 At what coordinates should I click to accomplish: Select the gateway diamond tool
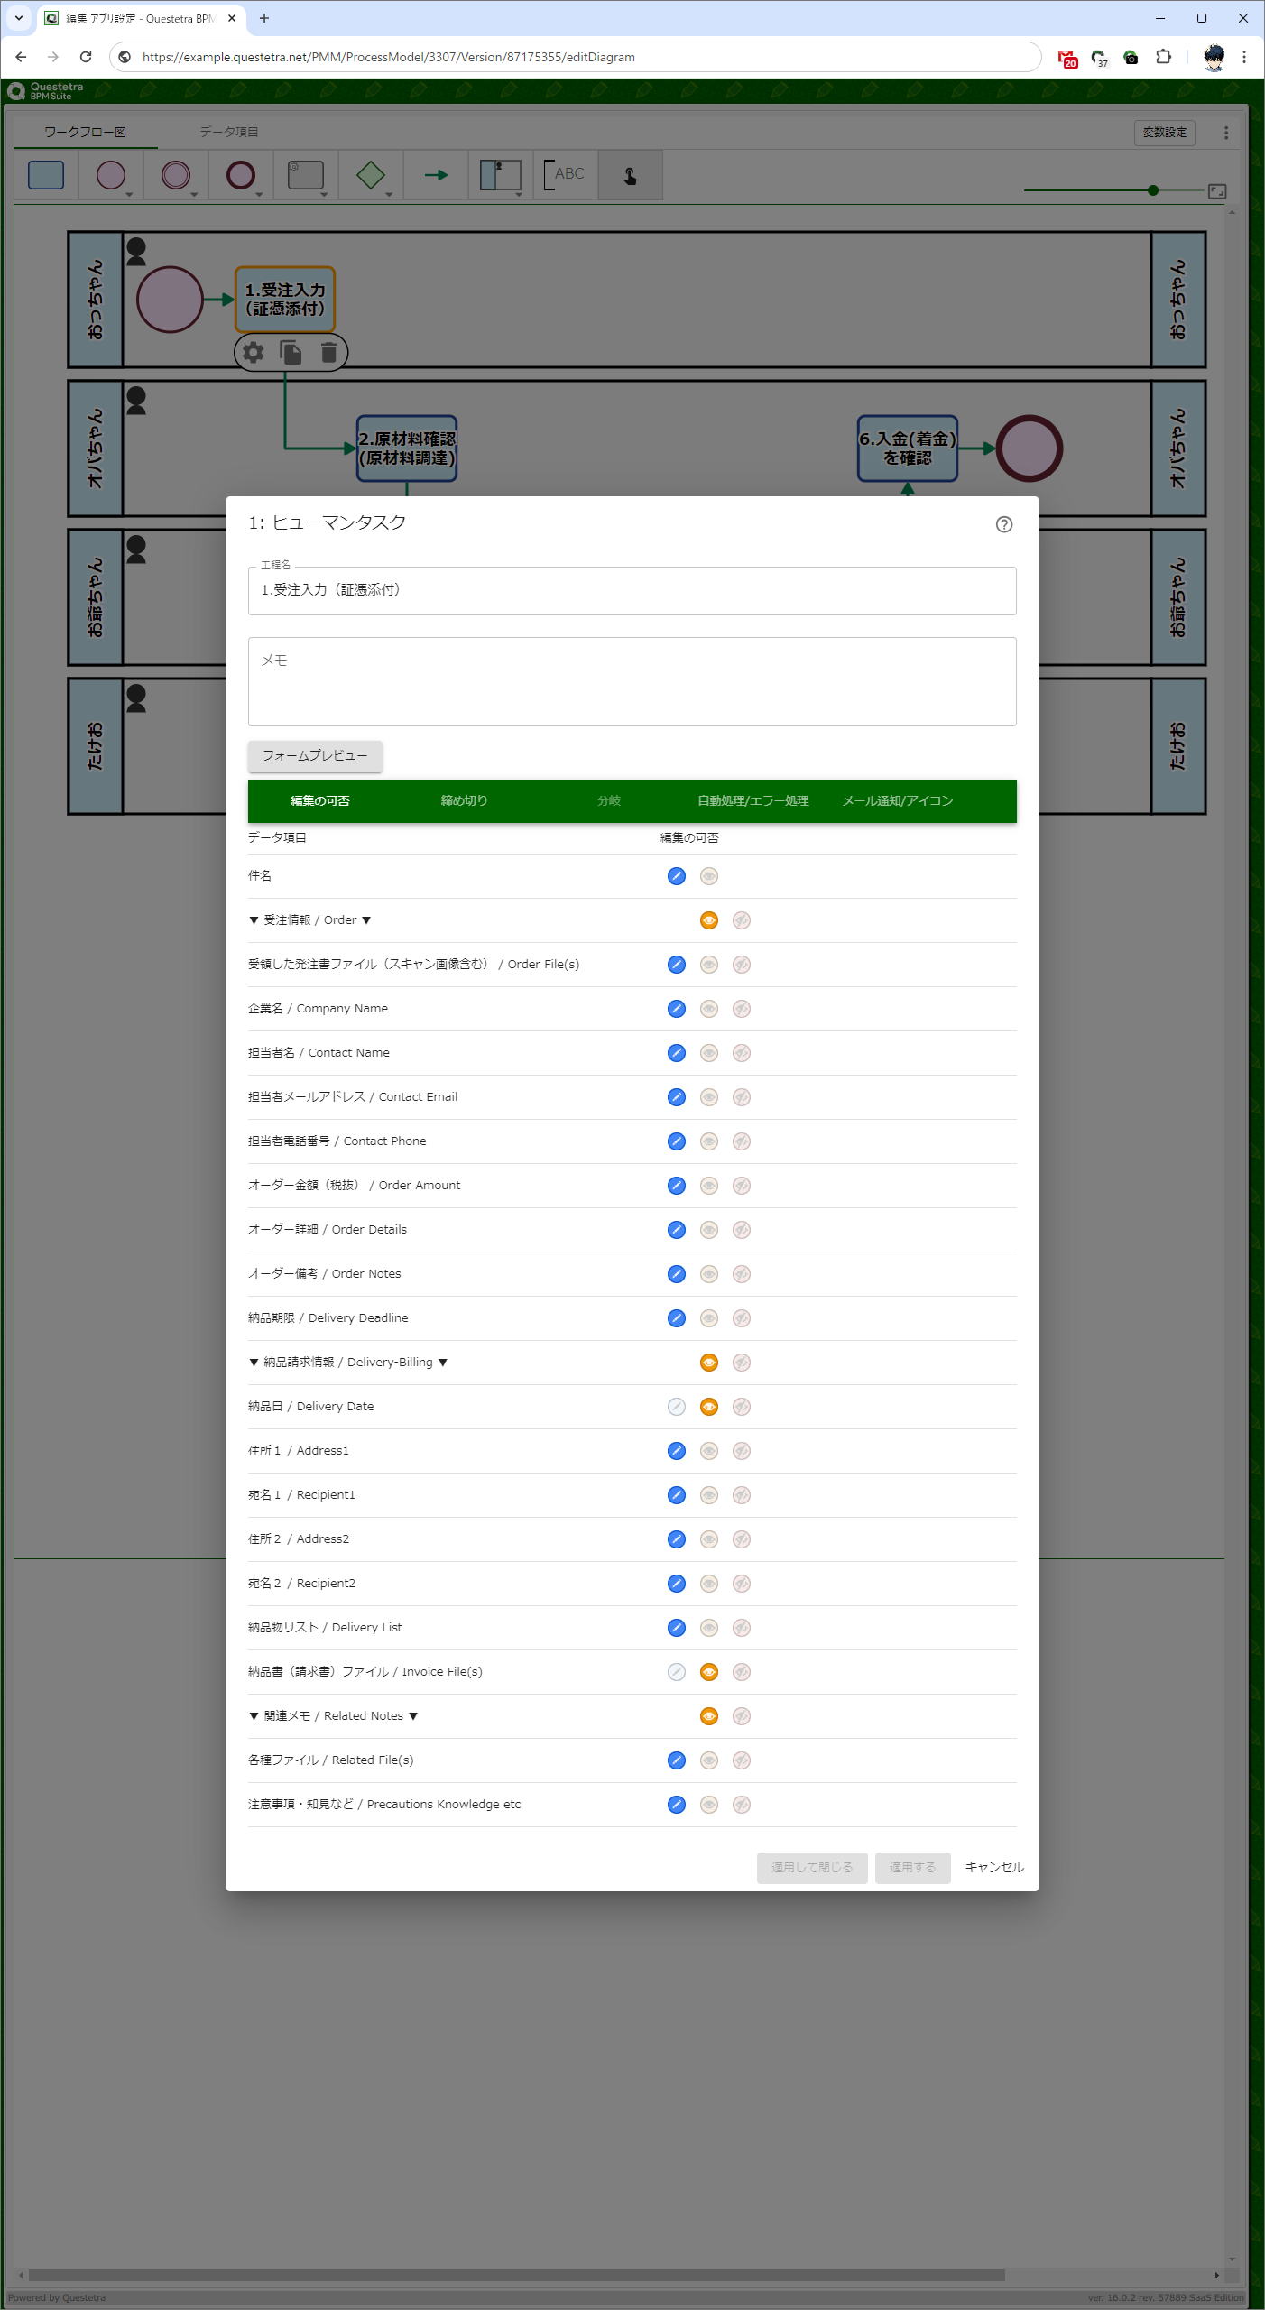(370, 175)
